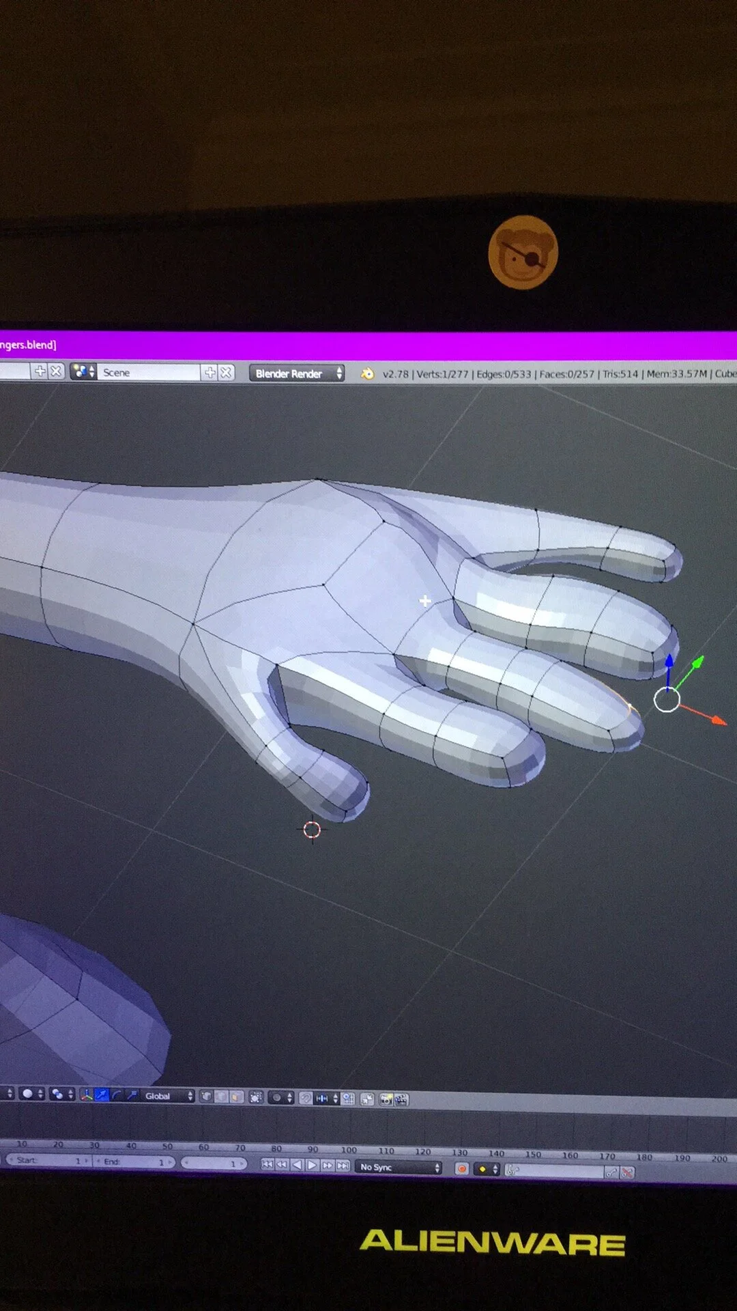Toggle limit selection to visible

pyautogui.click(x=256, y=1097)
